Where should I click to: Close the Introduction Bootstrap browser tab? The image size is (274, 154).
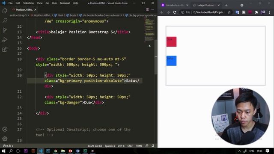pyautogui.click(x=187, y=5)
